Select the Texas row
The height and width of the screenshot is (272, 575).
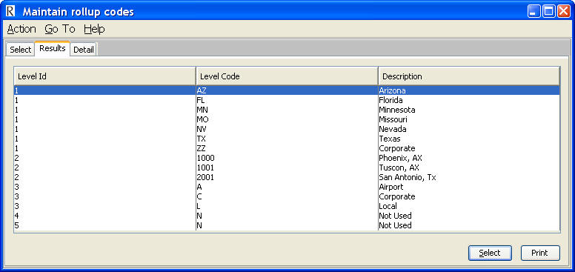click(x=287, y=139)
